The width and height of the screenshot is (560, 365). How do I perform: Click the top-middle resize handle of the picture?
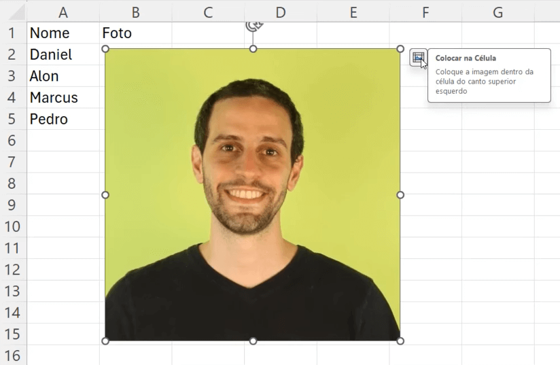click(253, 48)
